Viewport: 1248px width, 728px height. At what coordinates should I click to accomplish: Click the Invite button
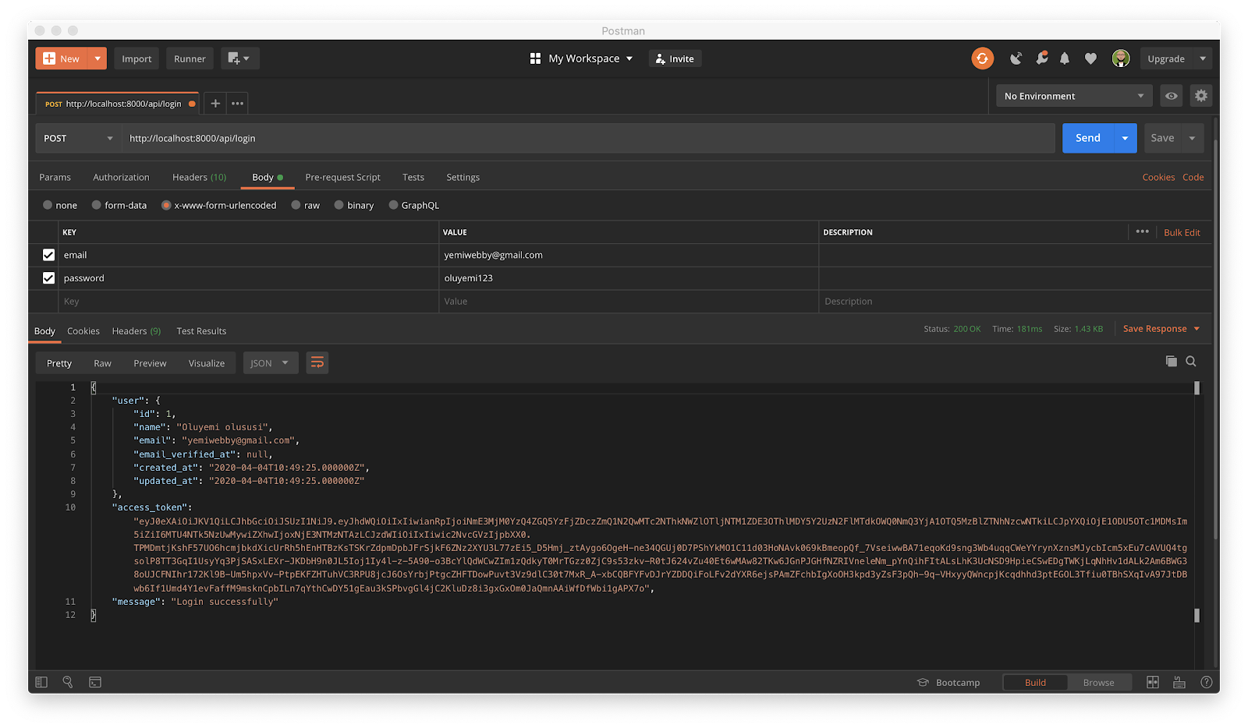coord(675,58)
